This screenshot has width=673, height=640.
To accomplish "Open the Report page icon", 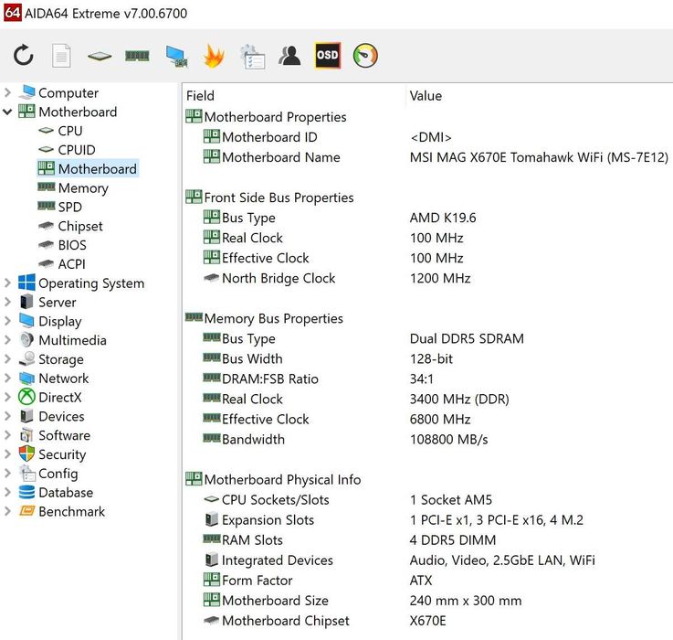I will point(61,56).
